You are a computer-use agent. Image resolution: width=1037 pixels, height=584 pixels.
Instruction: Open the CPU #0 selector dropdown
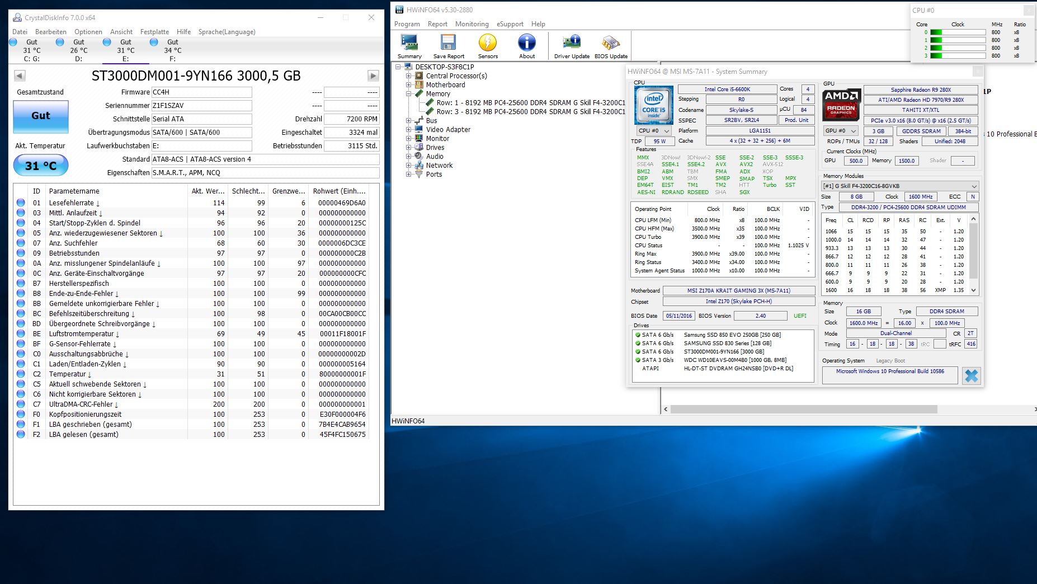(x=654, y=130)
